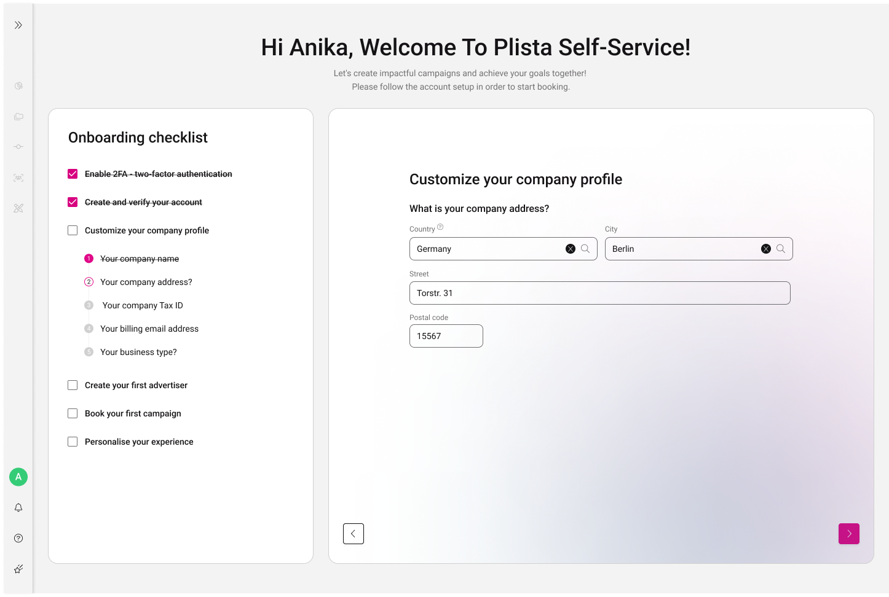Clear the Berlin city selection
Viewport: 889px width, 597px height.
(766, 249)
